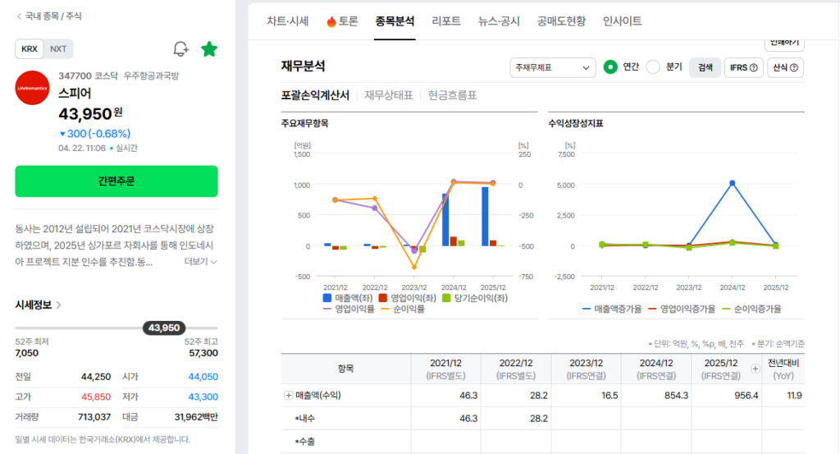Click the 2024/12 blue revenue bar
Screen dimensions: 840x454
[x=445, y=220]
